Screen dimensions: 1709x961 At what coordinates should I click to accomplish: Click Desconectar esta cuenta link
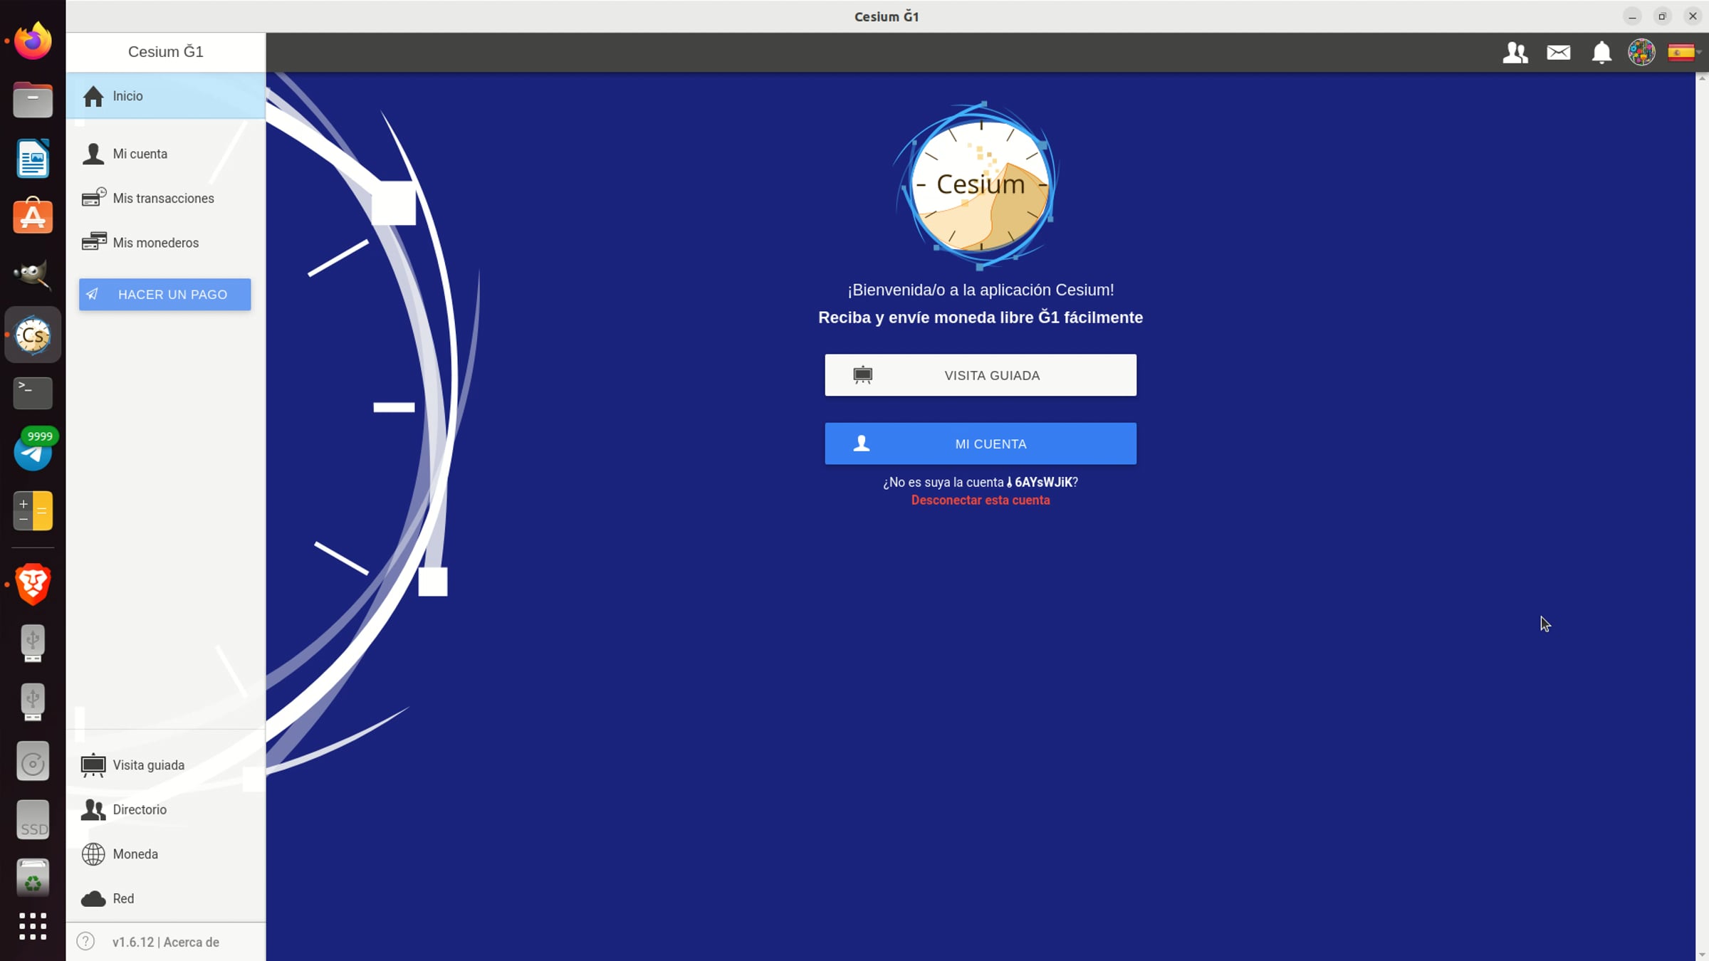981,500
